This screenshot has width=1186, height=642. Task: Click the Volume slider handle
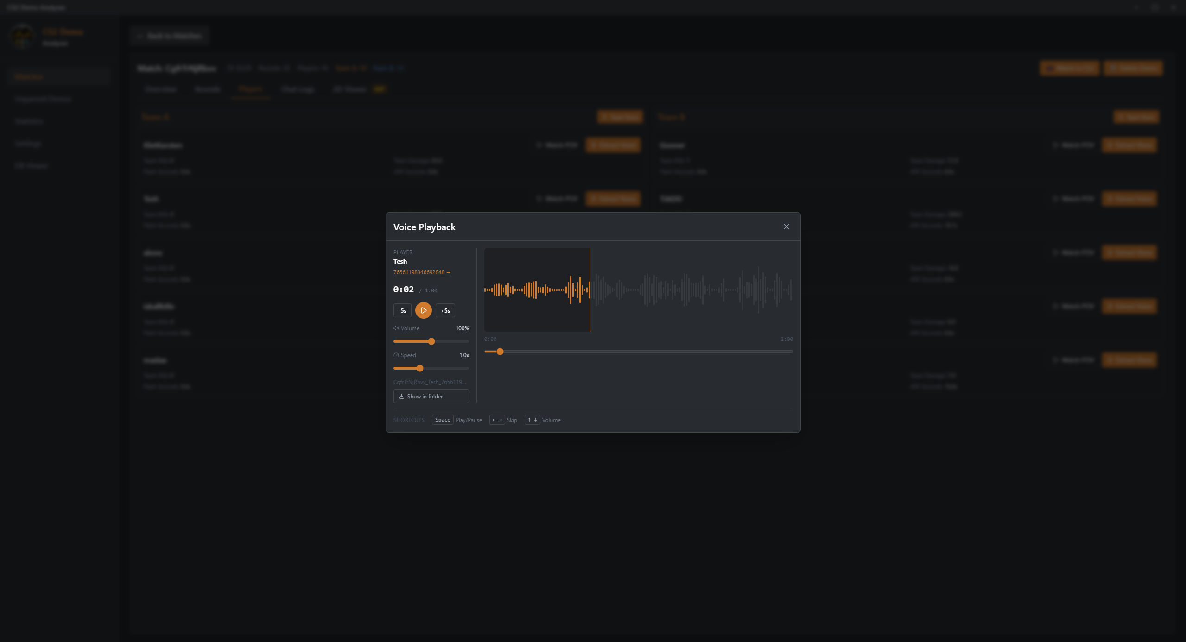[431, 341]
